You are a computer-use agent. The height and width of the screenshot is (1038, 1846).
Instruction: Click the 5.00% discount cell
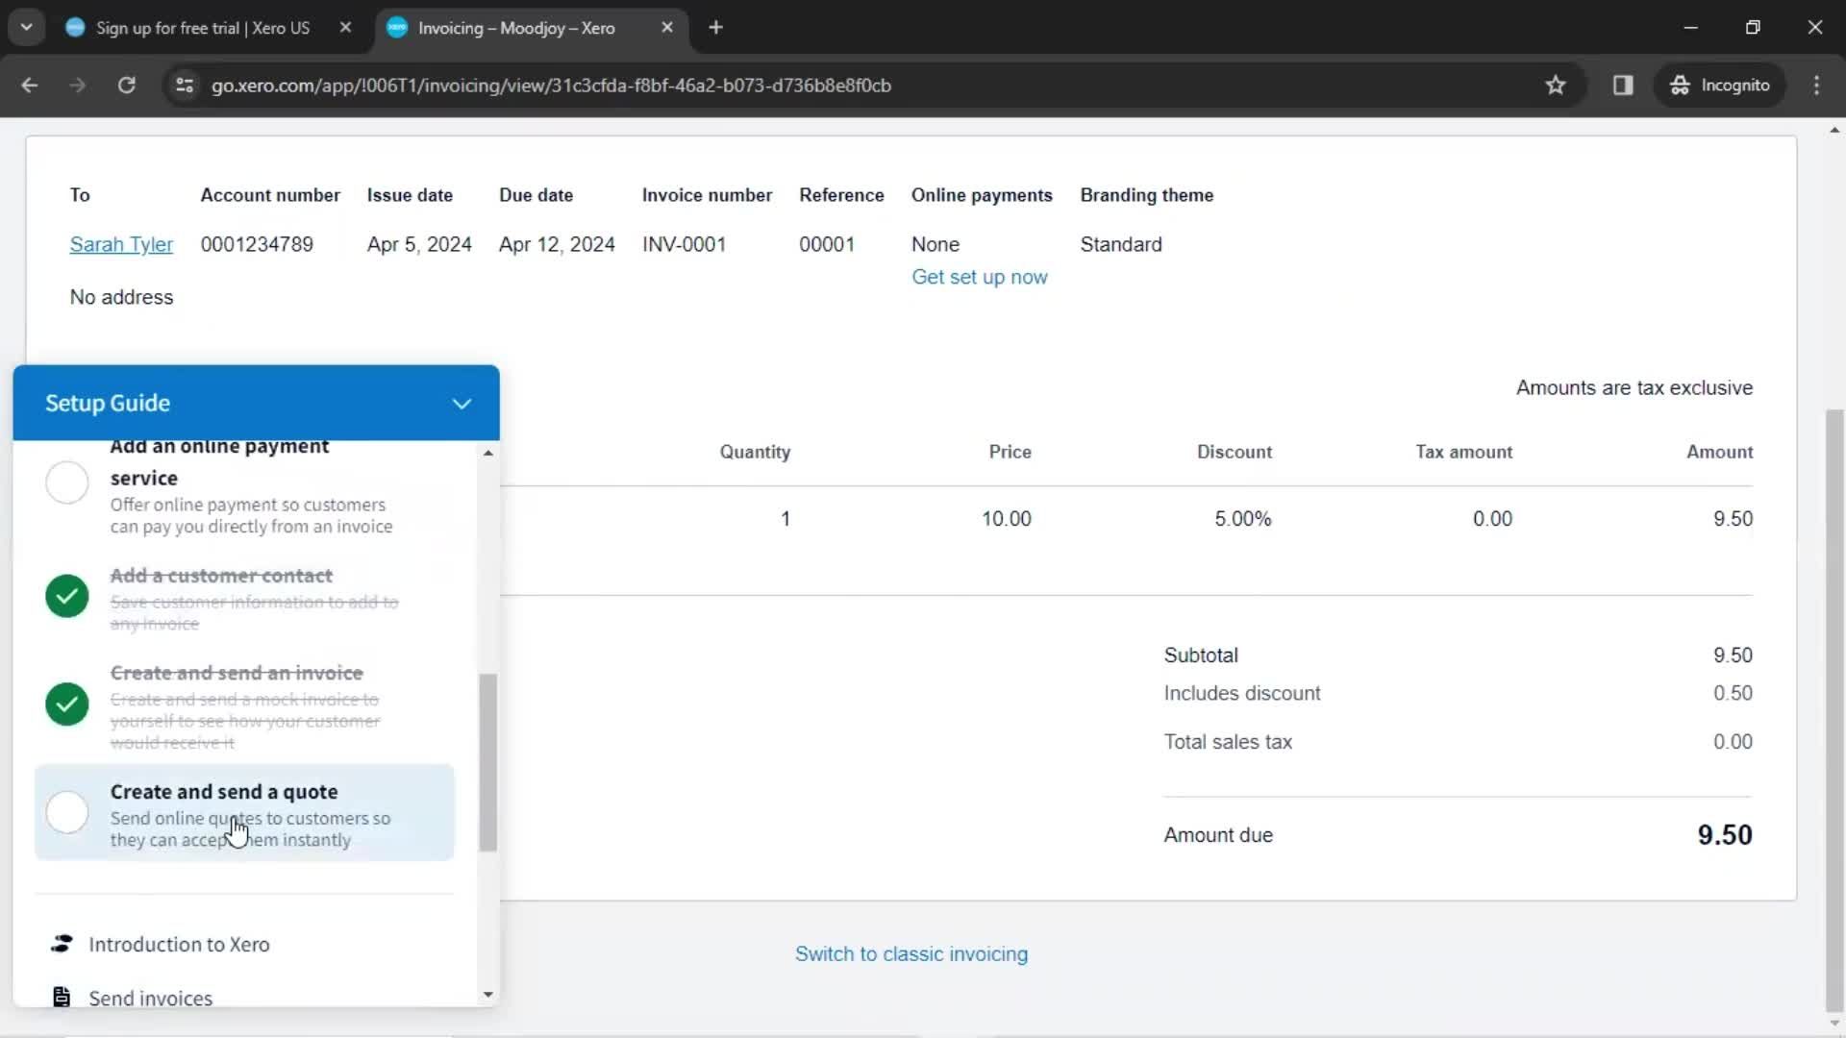[x=1242, y=519]
